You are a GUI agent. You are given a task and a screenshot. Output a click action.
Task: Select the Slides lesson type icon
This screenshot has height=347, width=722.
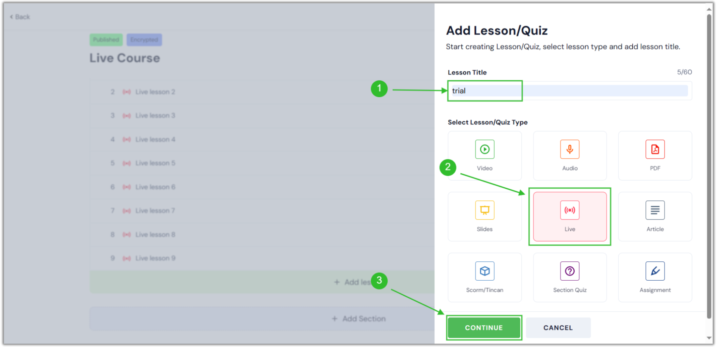484,216
